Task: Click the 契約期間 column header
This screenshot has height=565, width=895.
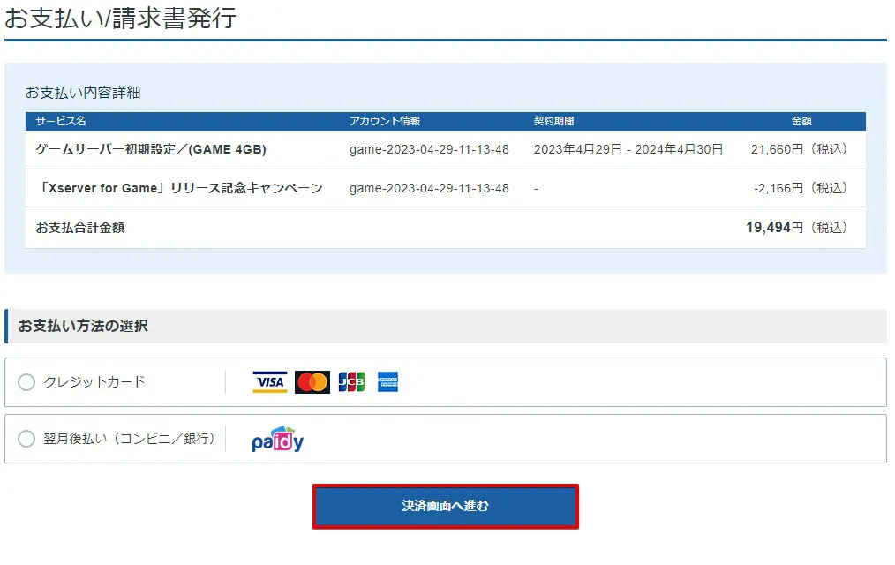Action: click(553, 121)
